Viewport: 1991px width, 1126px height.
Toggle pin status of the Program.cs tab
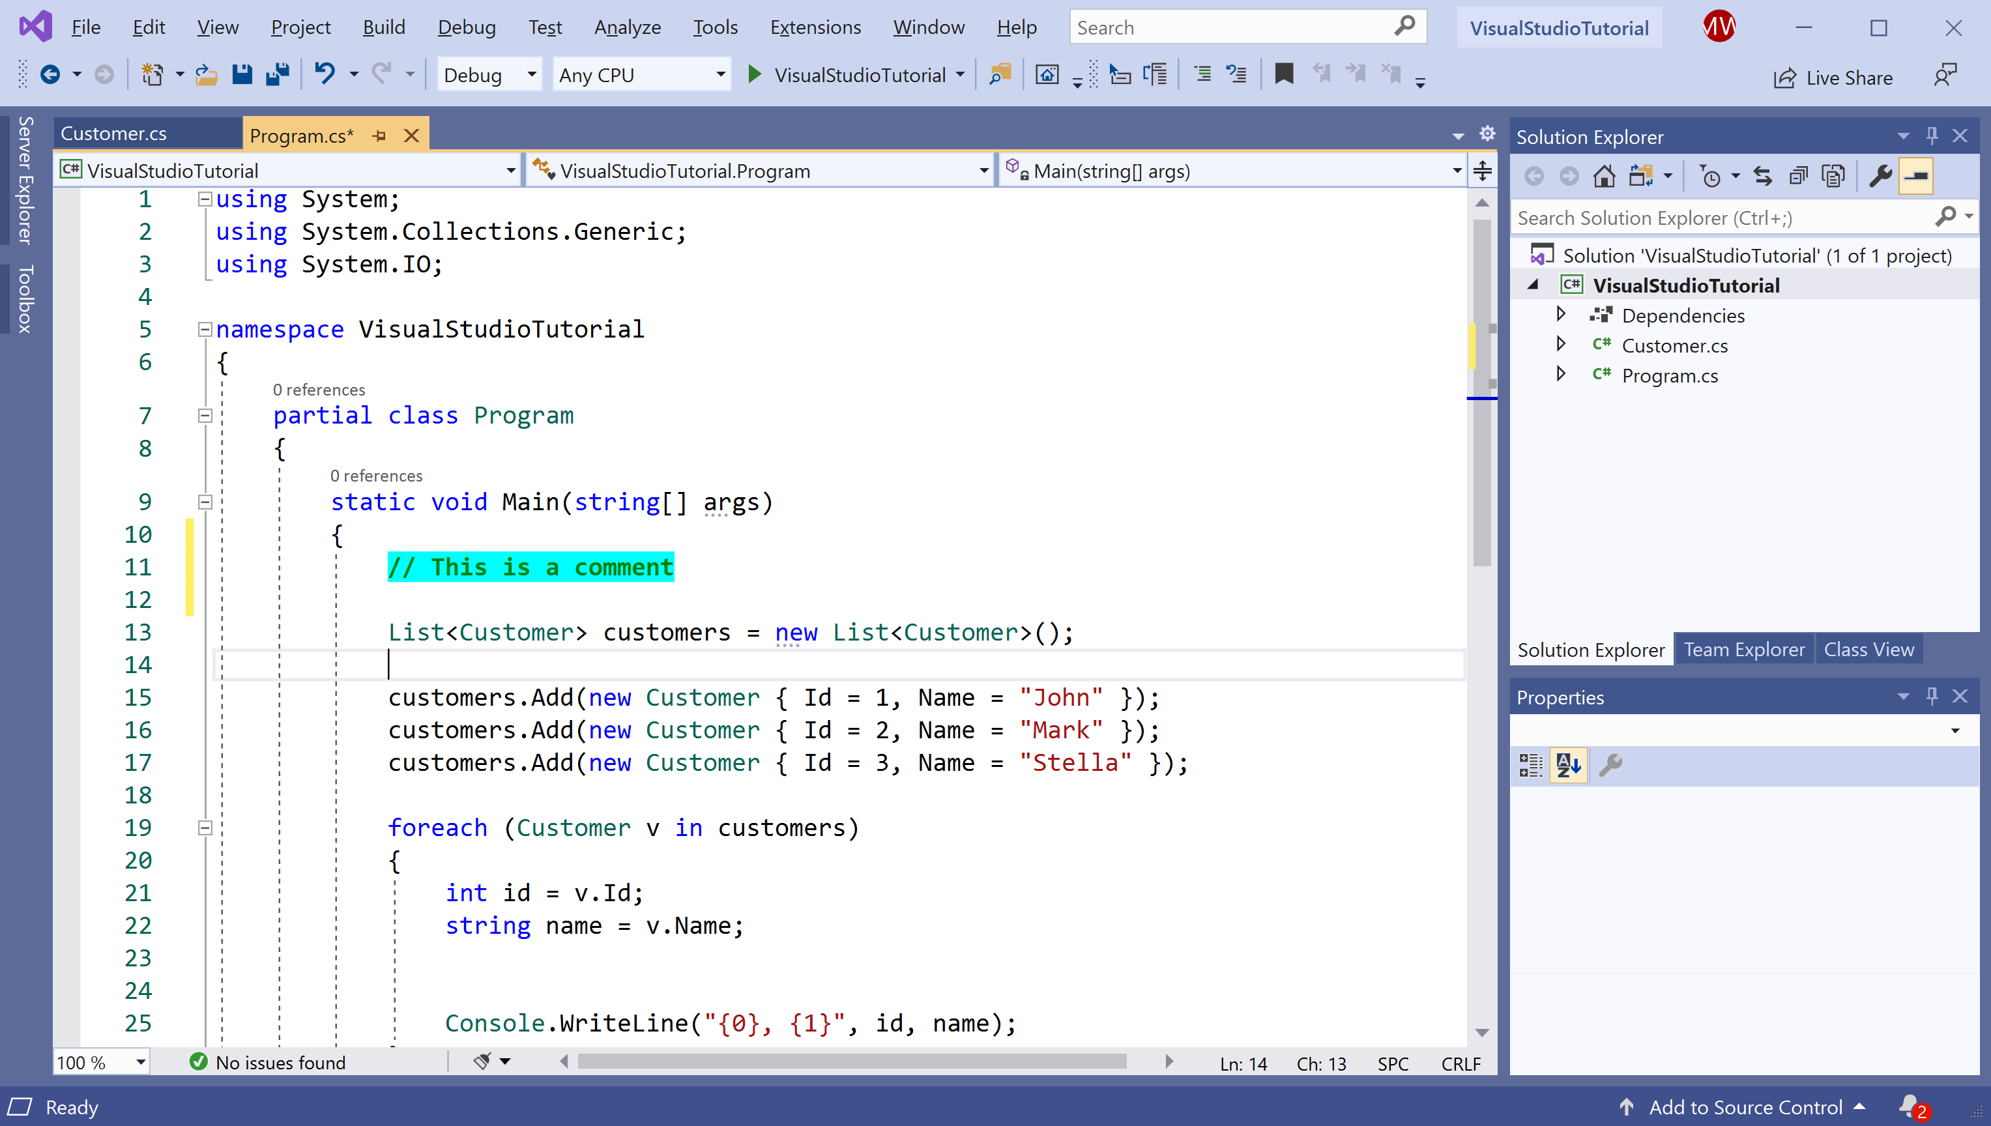(379, 136)
